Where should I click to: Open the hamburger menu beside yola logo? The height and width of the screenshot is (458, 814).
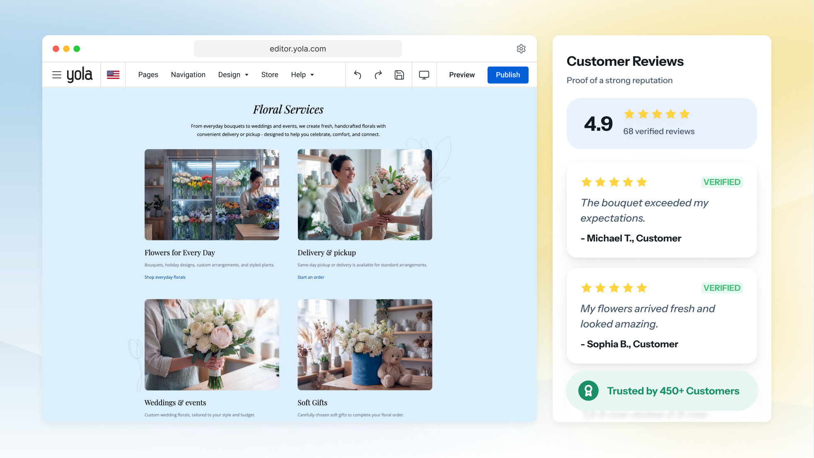[x=57, y=75]
